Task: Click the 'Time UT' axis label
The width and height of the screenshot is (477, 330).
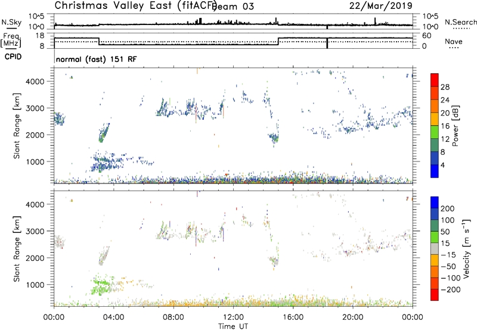Action: click(233, 326)
